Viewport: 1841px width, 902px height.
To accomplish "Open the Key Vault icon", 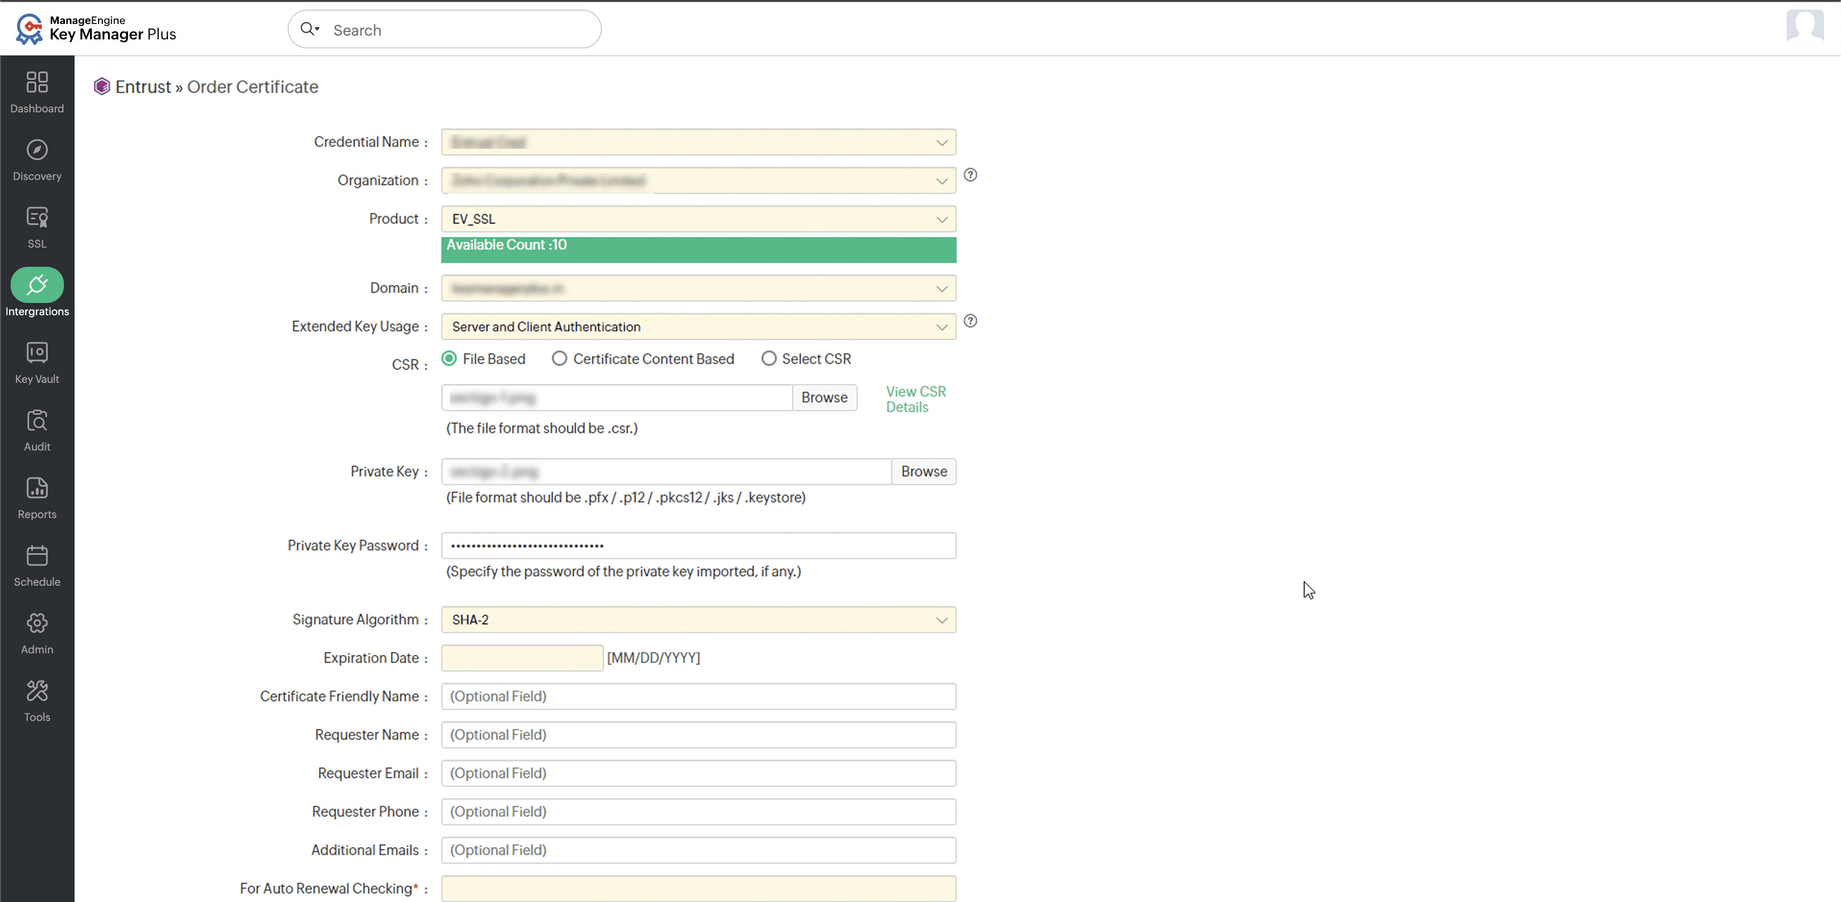I will pyautogui.click(x=37, y=352).
